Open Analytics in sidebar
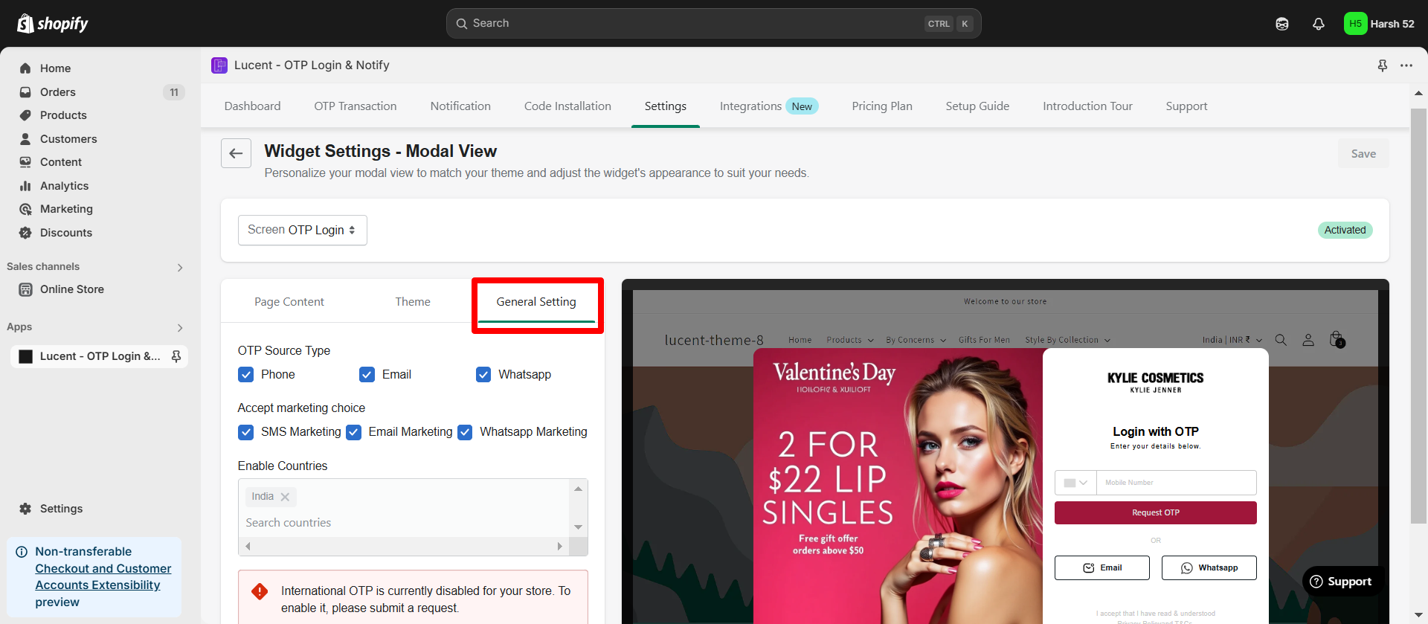This screenshot has height=624, width=1428. (x=64, y=186)
